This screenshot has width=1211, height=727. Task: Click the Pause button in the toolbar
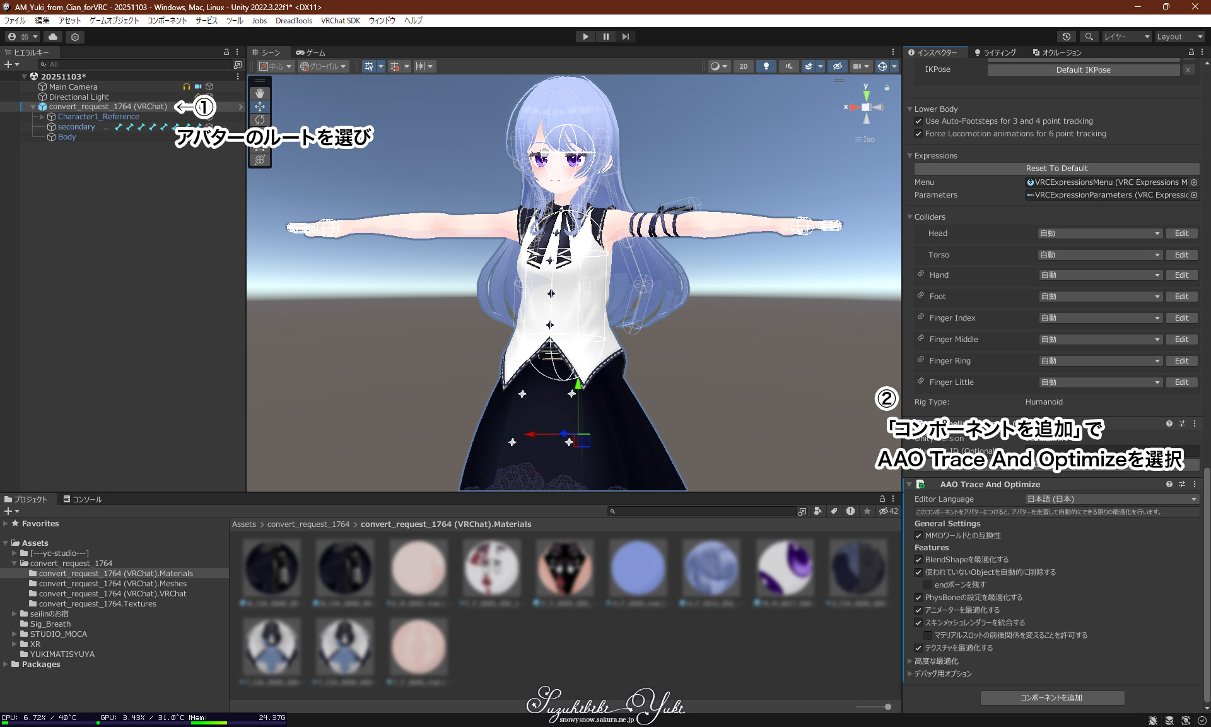coord(605,37)
